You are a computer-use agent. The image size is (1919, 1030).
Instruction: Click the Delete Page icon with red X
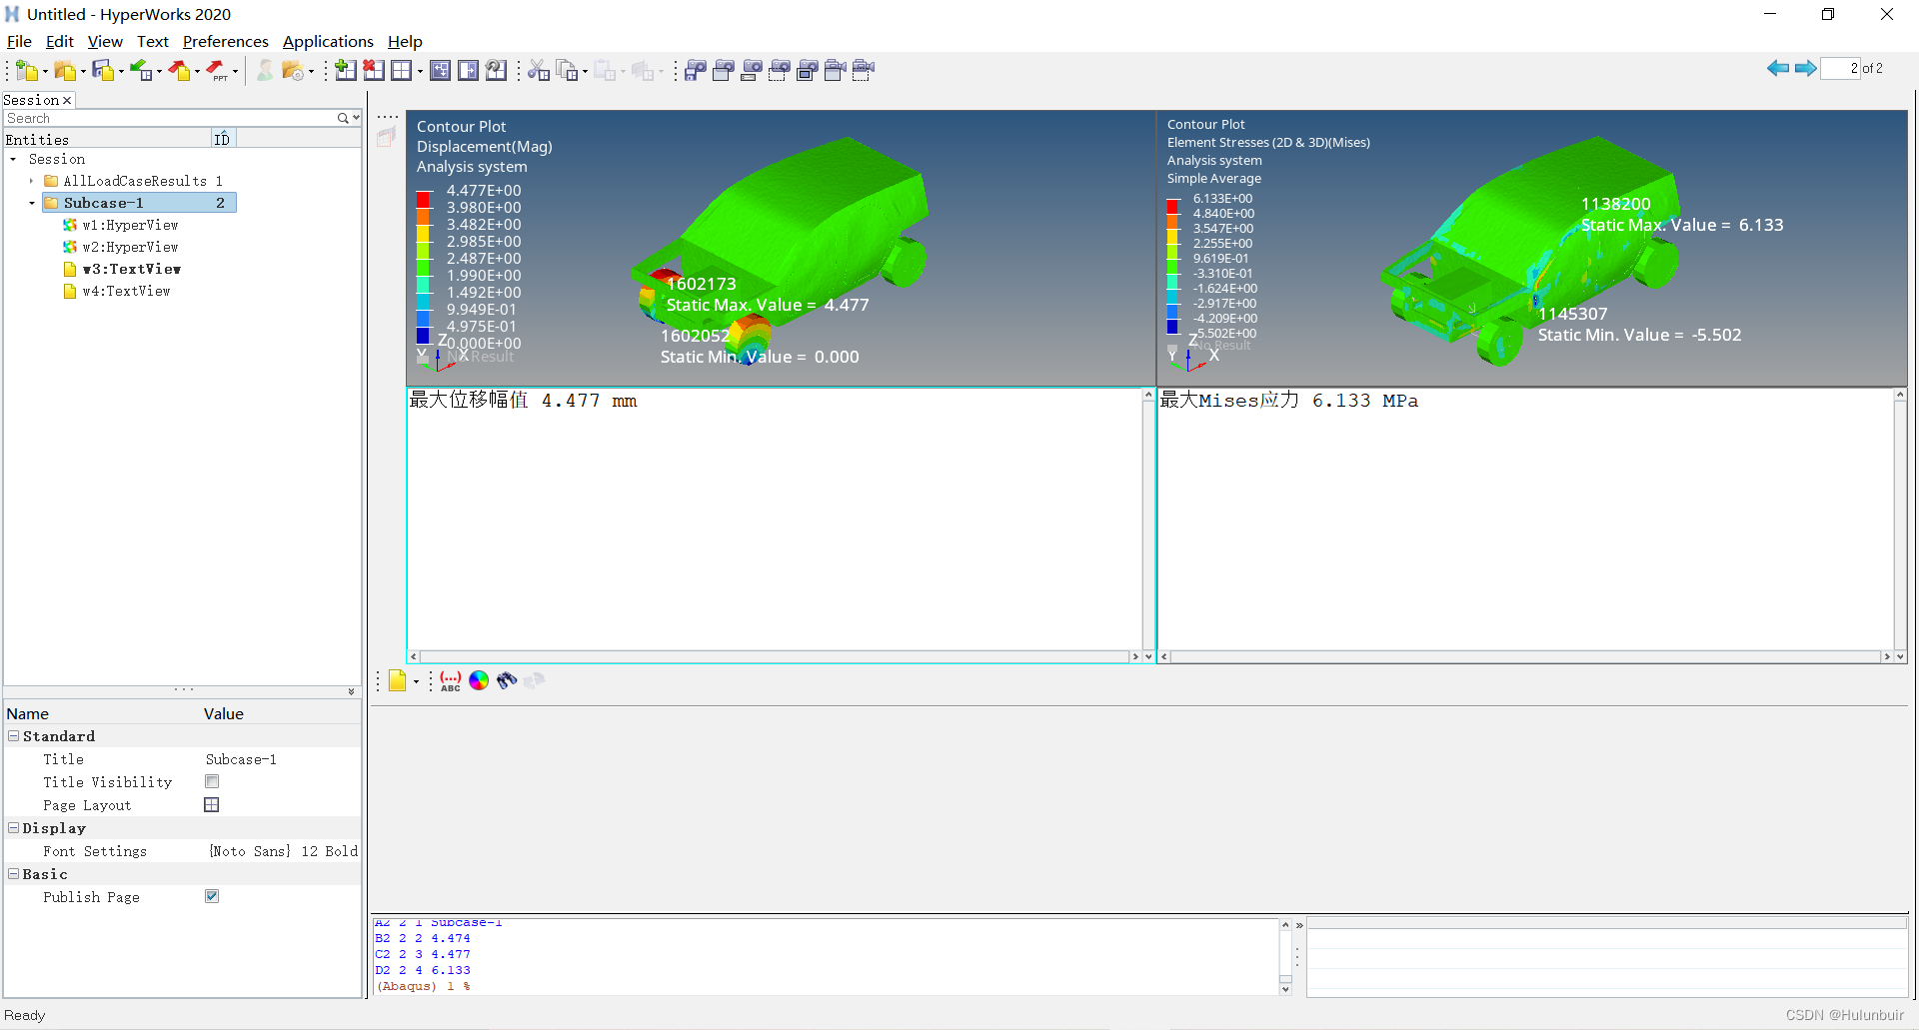[374, 70]
